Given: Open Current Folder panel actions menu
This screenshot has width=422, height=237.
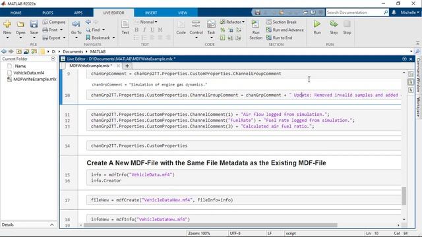Looking at the screenshot, I should 53,59.
